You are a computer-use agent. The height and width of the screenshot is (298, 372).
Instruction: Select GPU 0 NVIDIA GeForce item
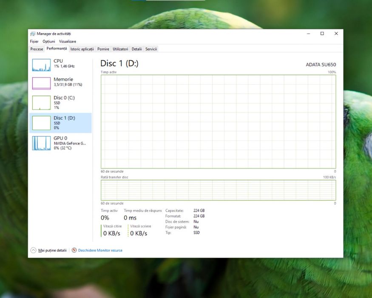[60, 143]
